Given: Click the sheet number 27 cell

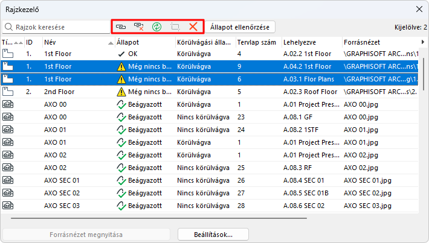Looking at the screenshot, I should [x=240, y=193].
